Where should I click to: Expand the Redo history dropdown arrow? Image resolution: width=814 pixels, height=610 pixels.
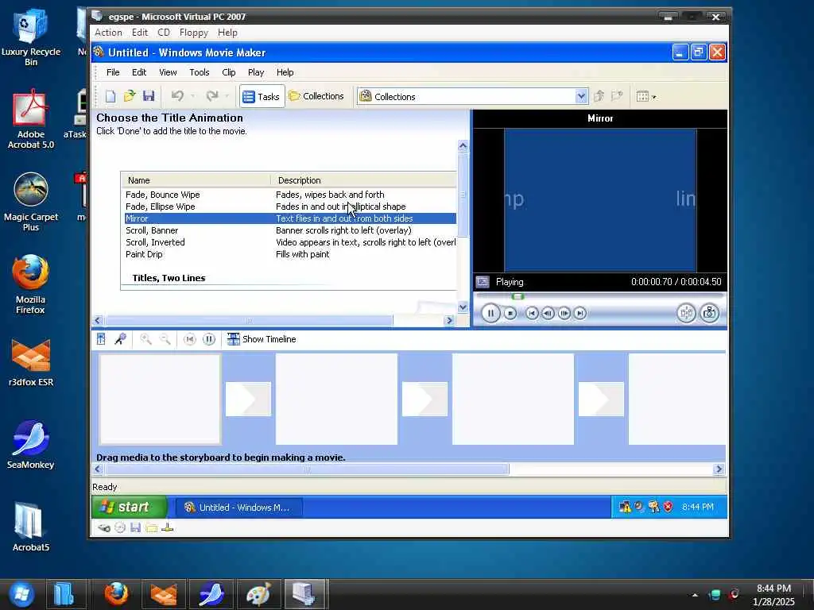click(x=227, y=96)
